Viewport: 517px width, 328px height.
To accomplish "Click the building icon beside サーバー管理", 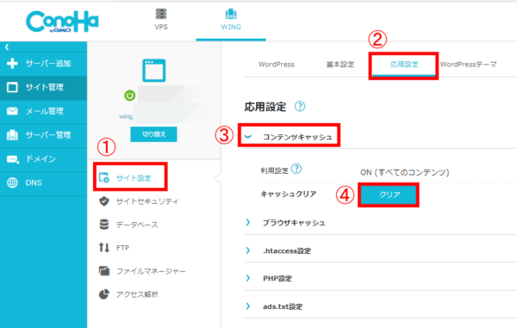I will tap(13, 135).
